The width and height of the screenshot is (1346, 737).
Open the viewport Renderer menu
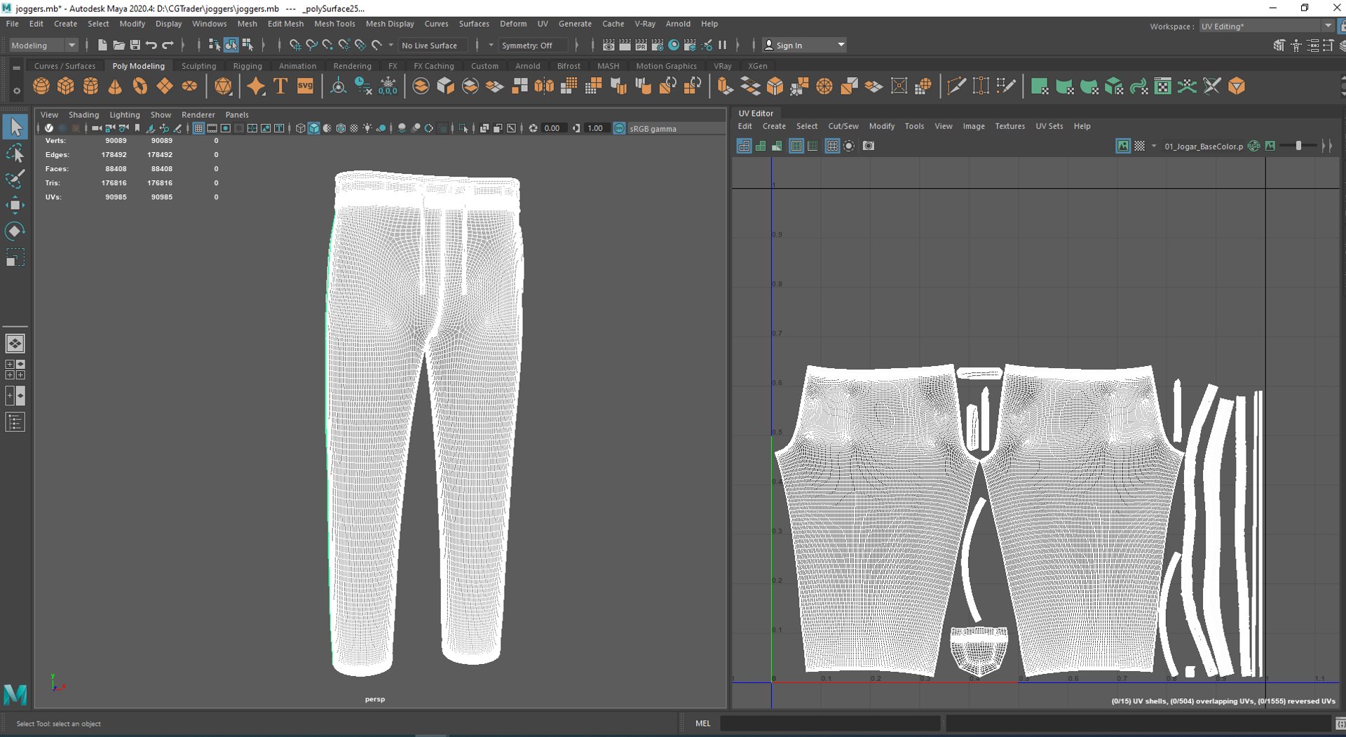tap(198, 114)
